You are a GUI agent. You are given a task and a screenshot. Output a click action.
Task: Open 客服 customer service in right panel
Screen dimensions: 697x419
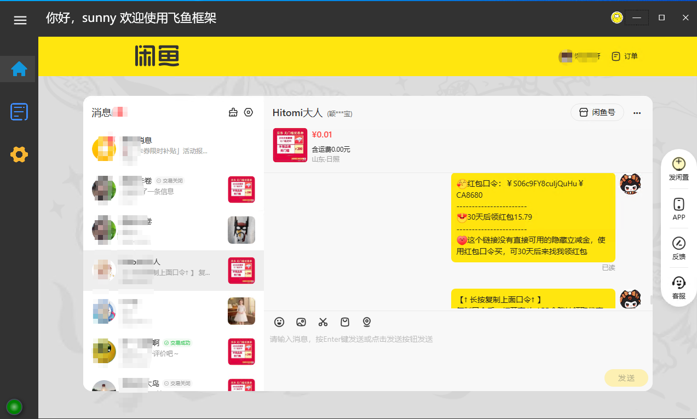678,288
